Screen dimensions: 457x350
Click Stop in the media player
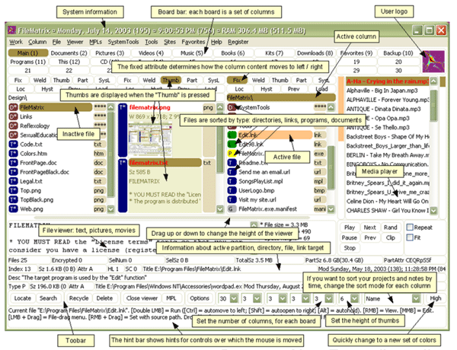coord(350,248)
